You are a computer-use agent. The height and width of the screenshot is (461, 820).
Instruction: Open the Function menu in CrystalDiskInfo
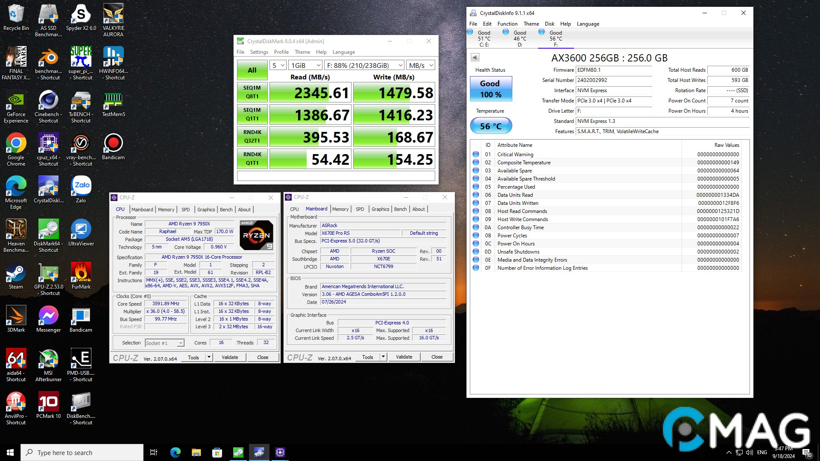coord(507,24)
